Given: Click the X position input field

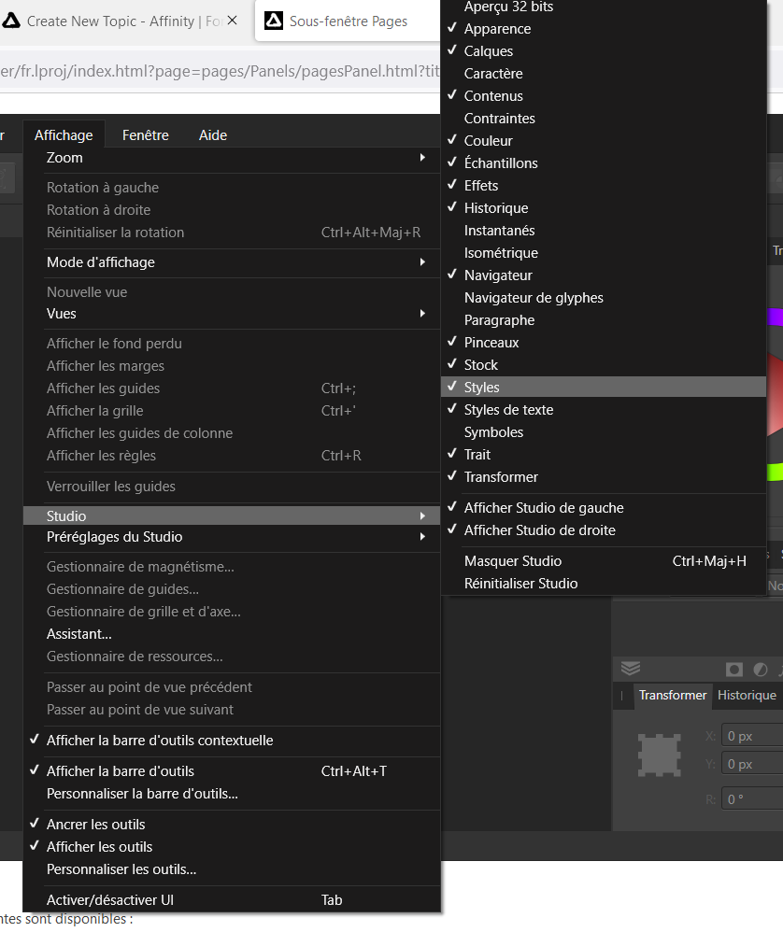Looking at the screenshot, I should pos(753,736).
